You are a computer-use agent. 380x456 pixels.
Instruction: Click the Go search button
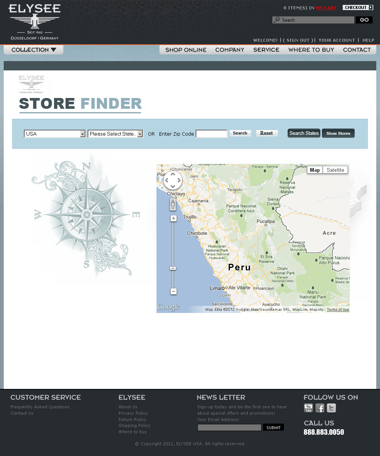click(364, 20)
